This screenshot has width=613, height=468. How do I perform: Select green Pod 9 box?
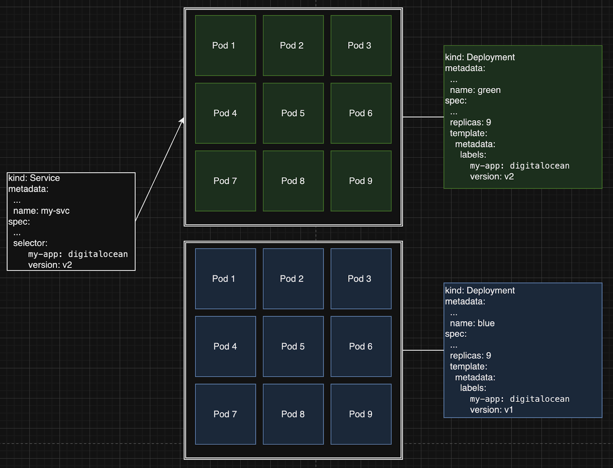point(361,181)
